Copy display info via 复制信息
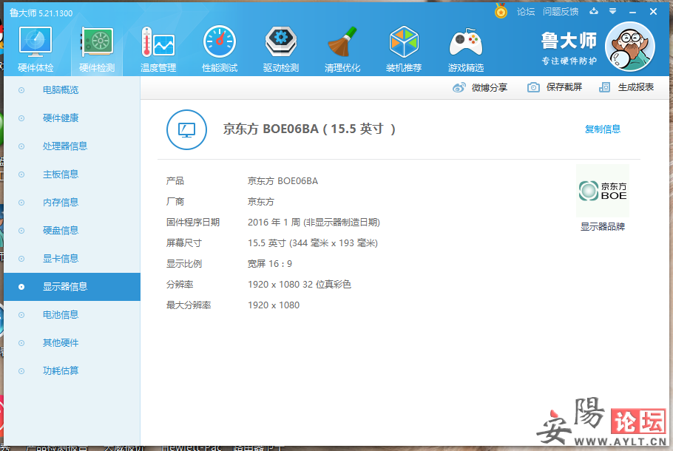The height and width of the screenshot is (451, 673). [602, 129]
